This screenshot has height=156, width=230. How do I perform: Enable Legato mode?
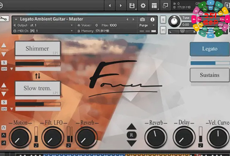point(210,49)
